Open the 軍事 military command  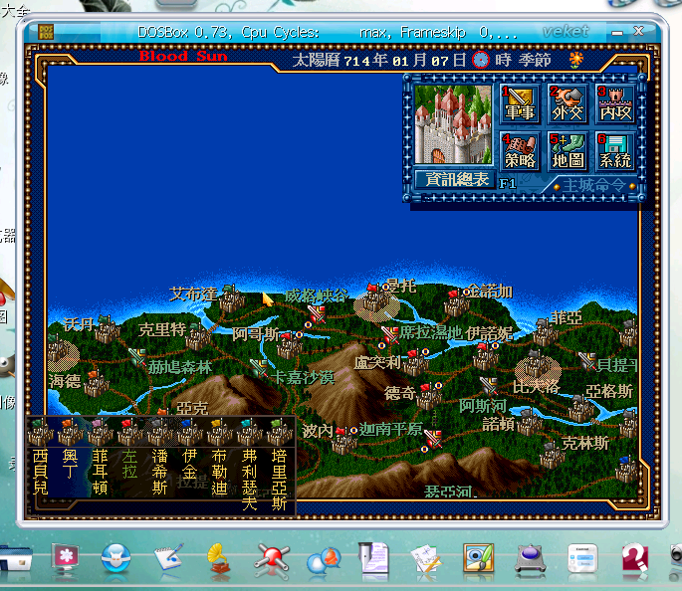520,103
